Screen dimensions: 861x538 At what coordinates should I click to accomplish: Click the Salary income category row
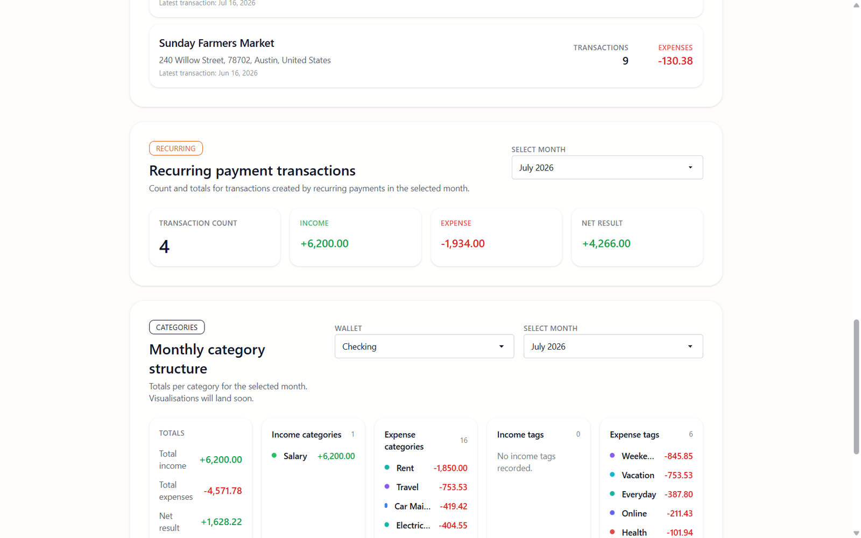tap(313, 456)
